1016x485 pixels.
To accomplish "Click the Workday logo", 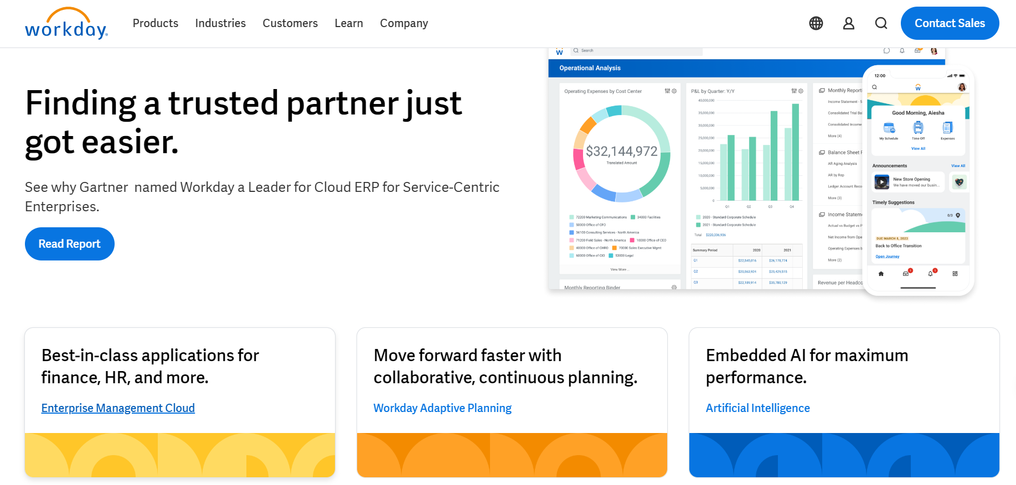I will (x=66, y=23).
